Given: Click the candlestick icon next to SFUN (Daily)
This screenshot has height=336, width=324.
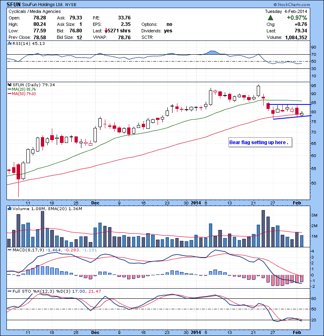Looking at the screenshot, I should tap(9, 85).
